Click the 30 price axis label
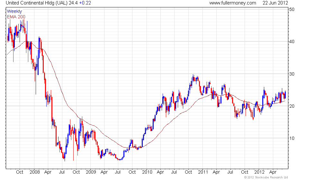 coord(292,74)
